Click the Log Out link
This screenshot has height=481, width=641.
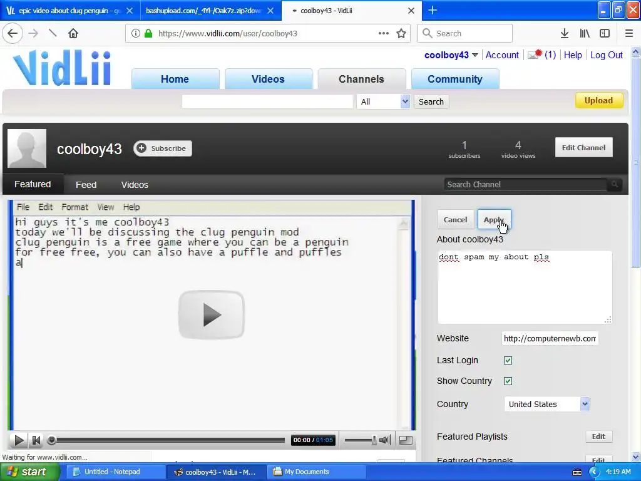(x=606, y=55)
